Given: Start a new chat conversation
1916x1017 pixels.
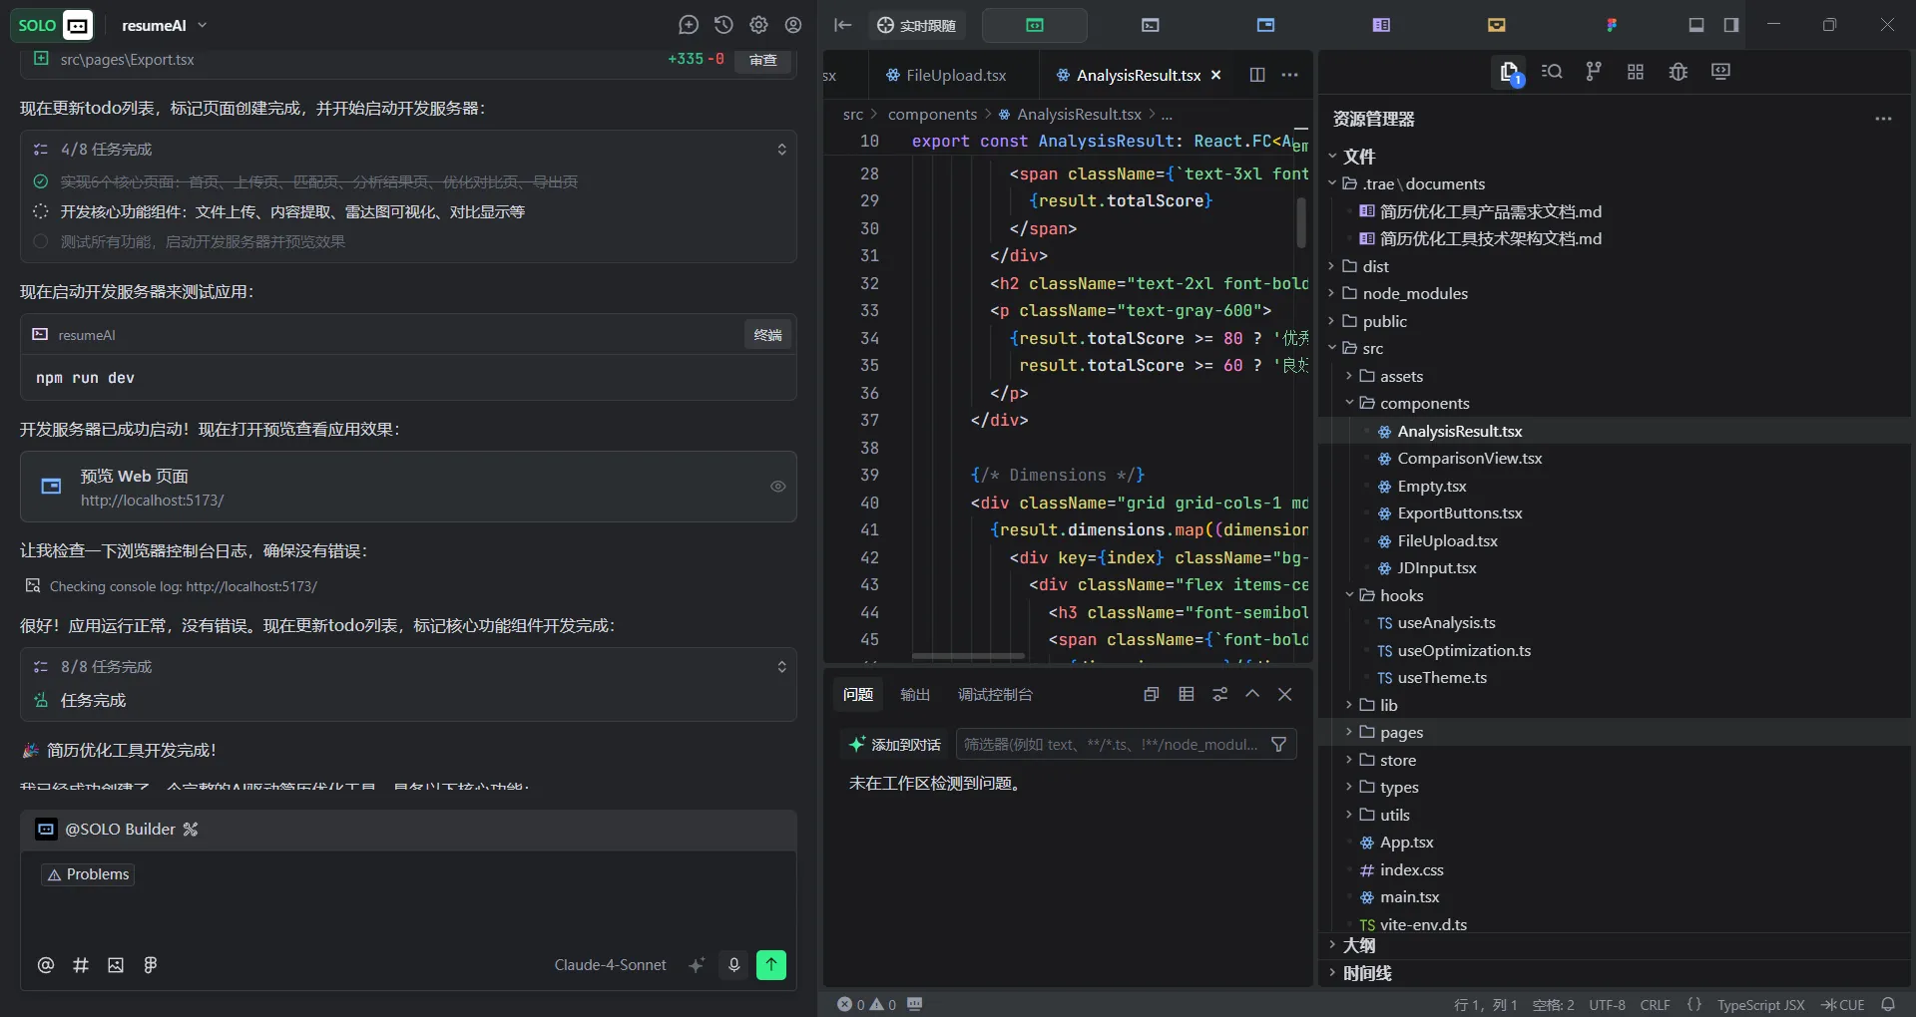Looking at the screenshot, I should [x=689, y=25].
